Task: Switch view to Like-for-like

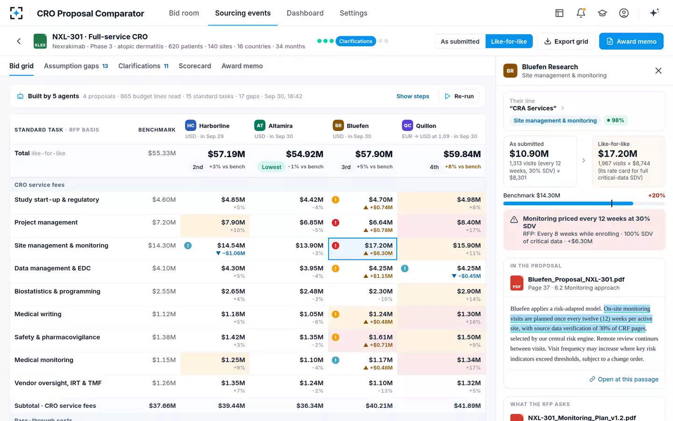Action: coord(508,41)
